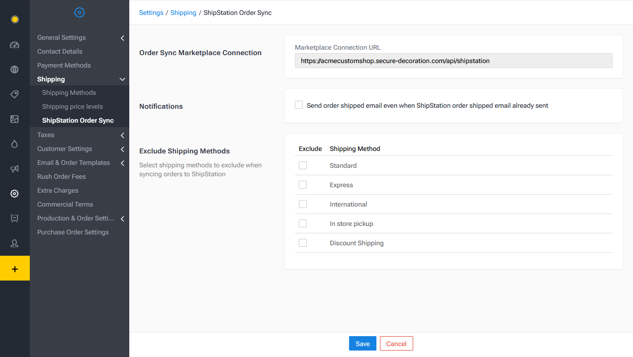Select the person icon in left sidebar

[15, 243]
